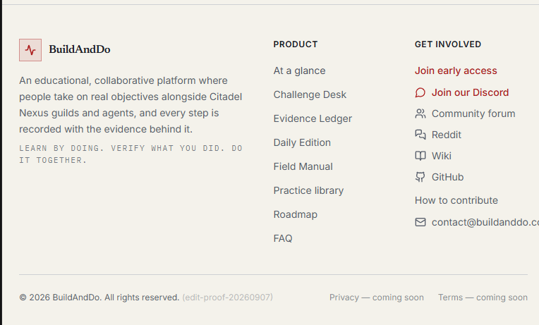Open the FAQ footer link
539x325 pixels.
point(283,238)
